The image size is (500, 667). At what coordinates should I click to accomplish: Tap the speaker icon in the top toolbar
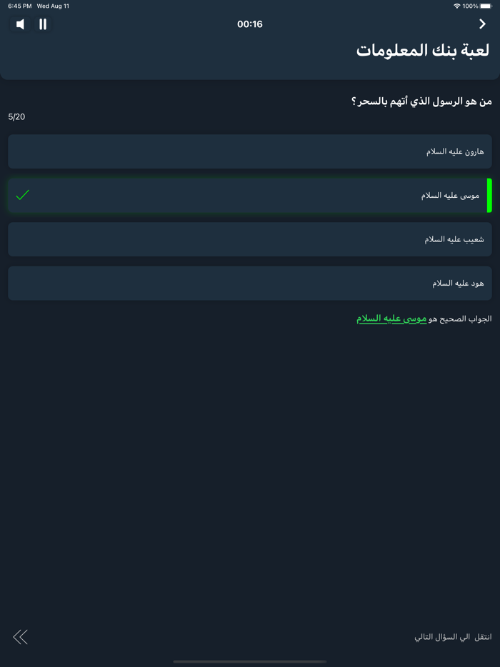click(x=19, y=24)
